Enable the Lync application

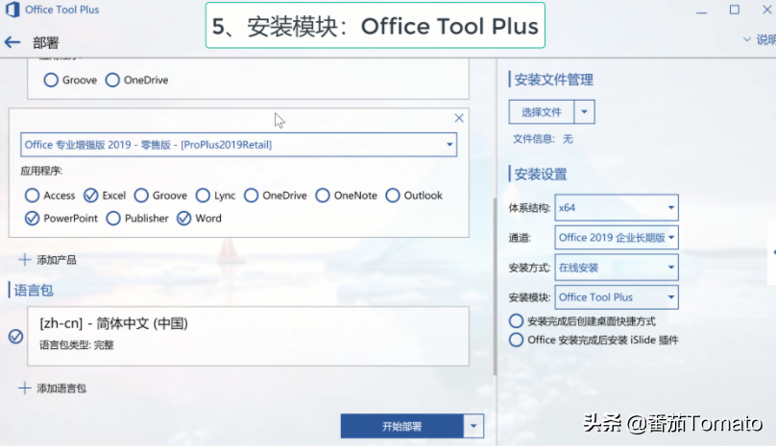point(203,196)
